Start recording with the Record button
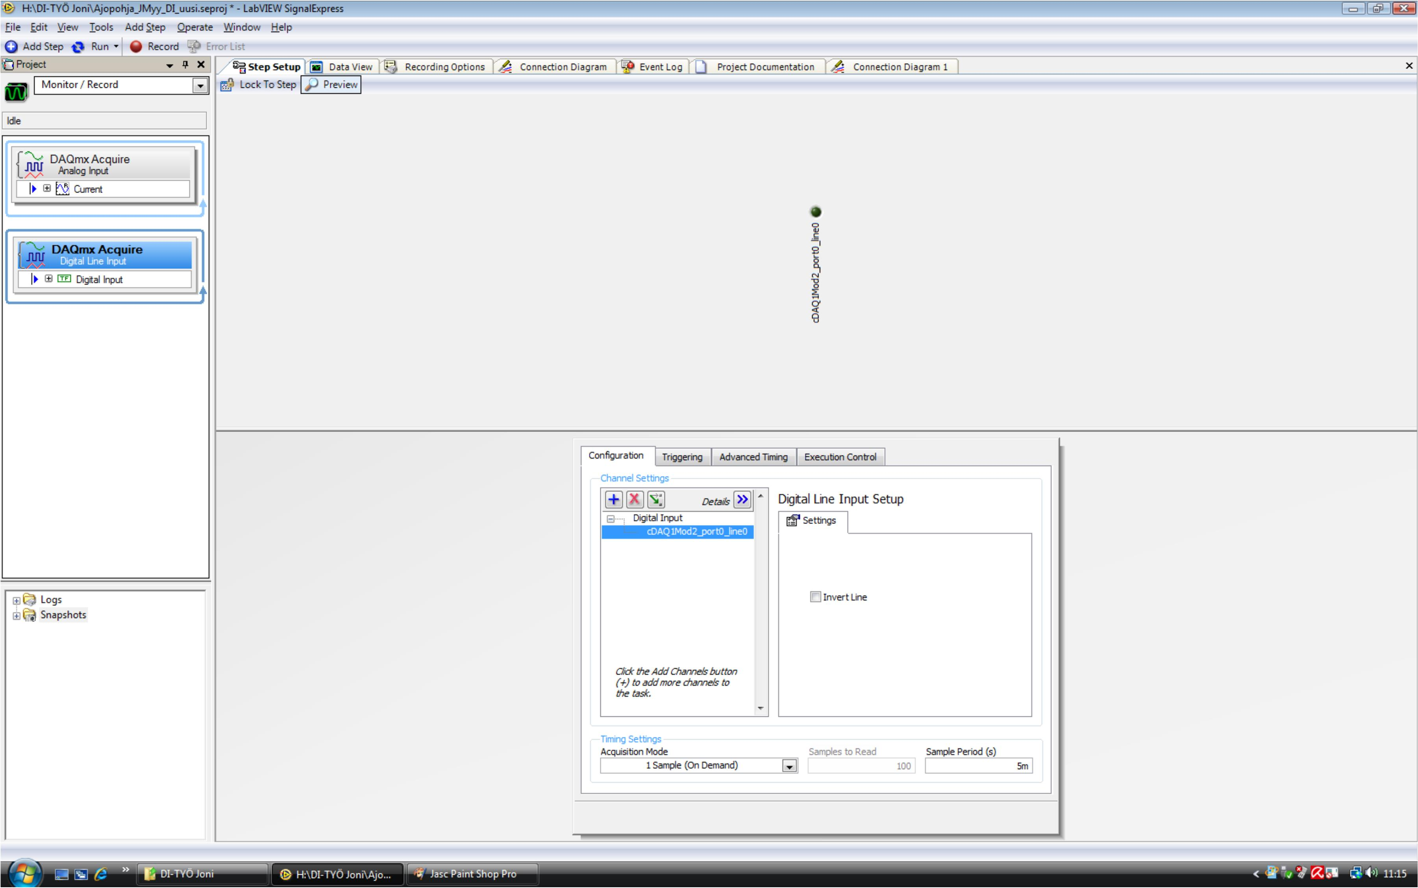1418x888 pixels. [x=154, y=46]
